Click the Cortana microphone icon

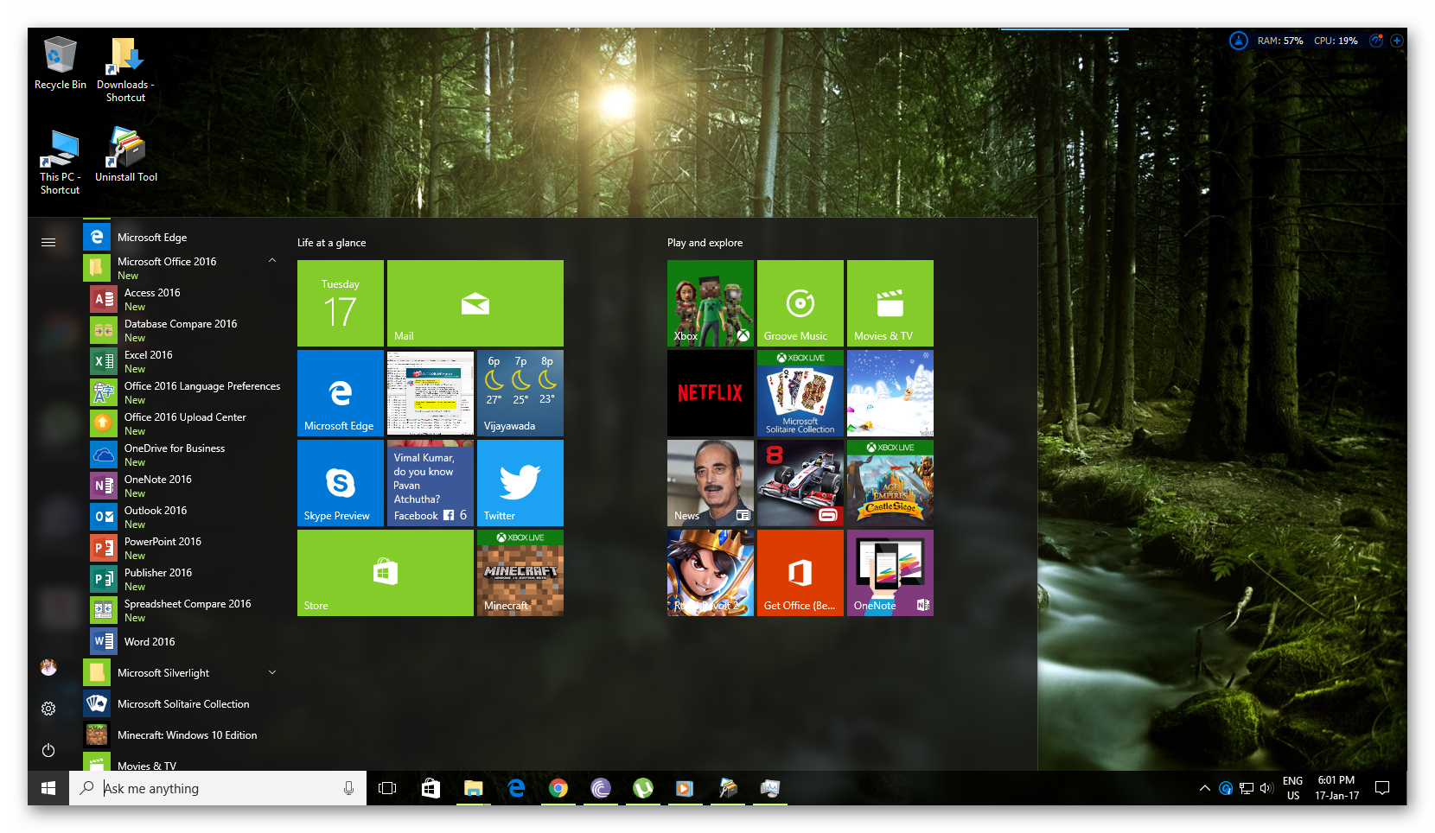point(348,788)
